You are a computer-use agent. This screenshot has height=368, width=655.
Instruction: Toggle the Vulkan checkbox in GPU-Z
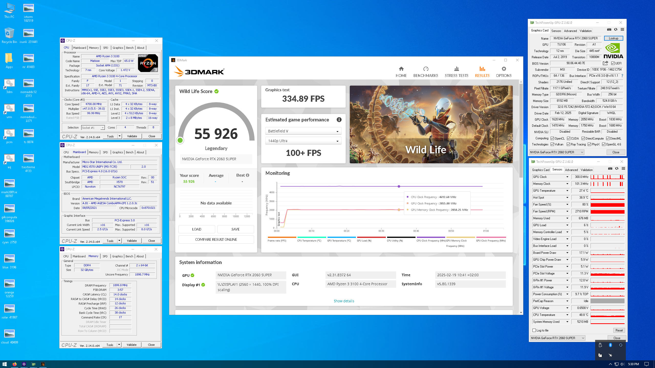pyautogui.click(x=552, y=144)
